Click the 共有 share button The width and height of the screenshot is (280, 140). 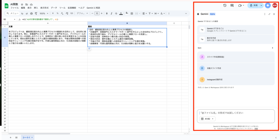click(x=253, y=5)
